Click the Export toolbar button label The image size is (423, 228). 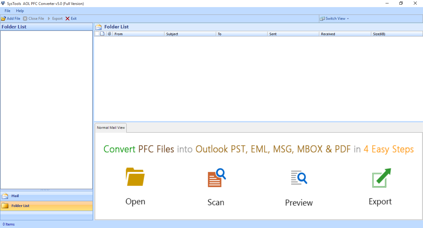[x=57, y=19]
